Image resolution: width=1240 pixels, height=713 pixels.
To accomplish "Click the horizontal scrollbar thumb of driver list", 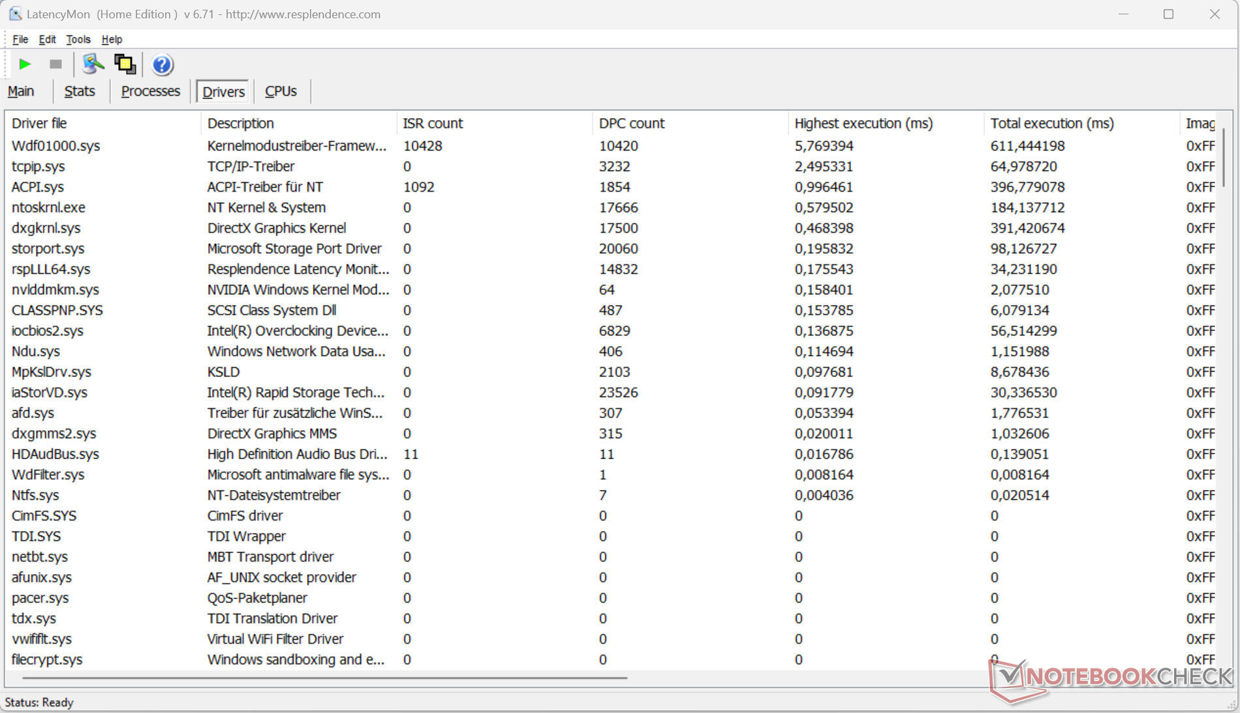I will coord(324,678).
